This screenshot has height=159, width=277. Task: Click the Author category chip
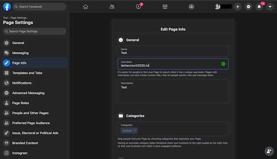tap(129, 130)
